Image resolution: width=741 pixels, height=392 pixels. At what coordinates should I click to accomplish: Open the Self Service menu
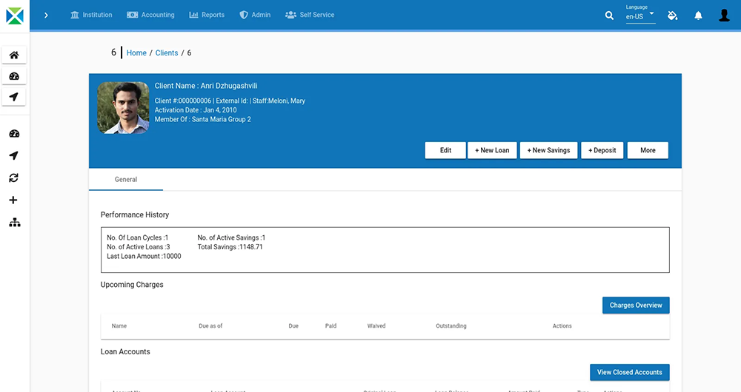tap(310, 15)
